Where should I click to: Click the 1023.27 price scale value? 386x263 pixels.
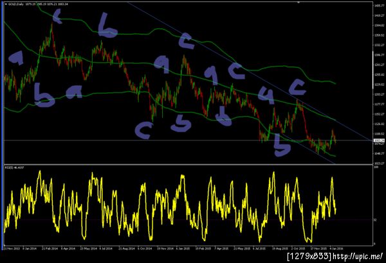coord(379,163)
